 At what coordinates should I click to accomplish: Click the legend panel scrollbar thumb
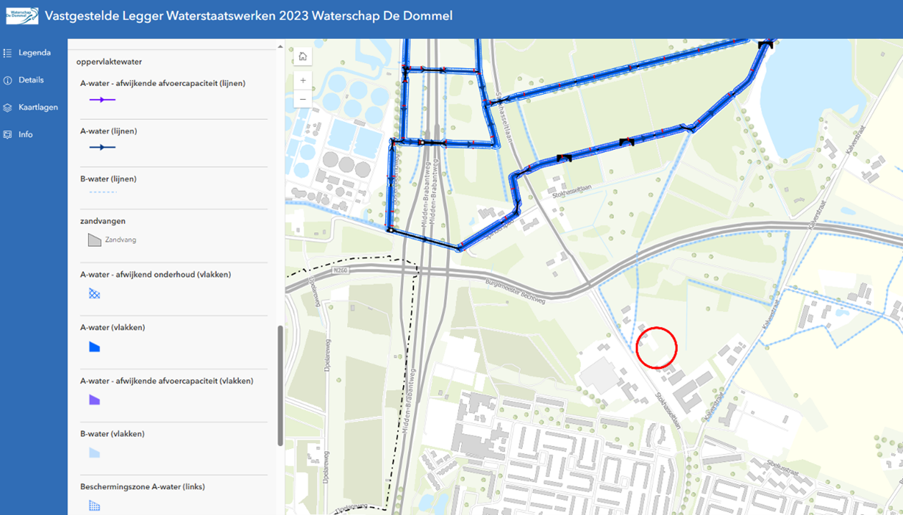[x=280, y=386]
